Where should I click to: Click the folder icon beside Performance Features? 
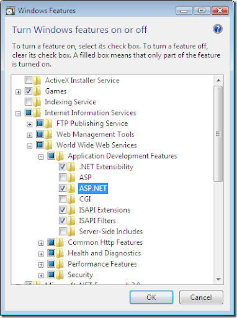tap(60, 263)
